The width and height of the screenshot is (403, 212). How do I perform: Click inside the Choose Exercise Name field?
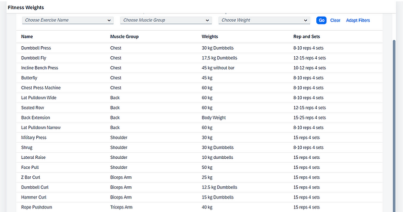(x=64, y=20)
